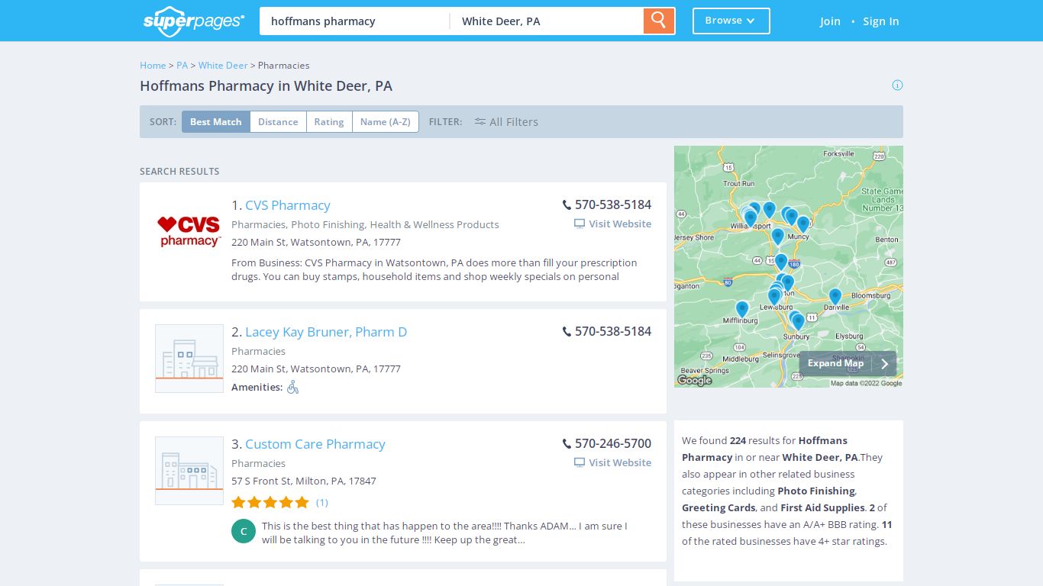Click the reviewer avatar with letter C

point(244,532)
